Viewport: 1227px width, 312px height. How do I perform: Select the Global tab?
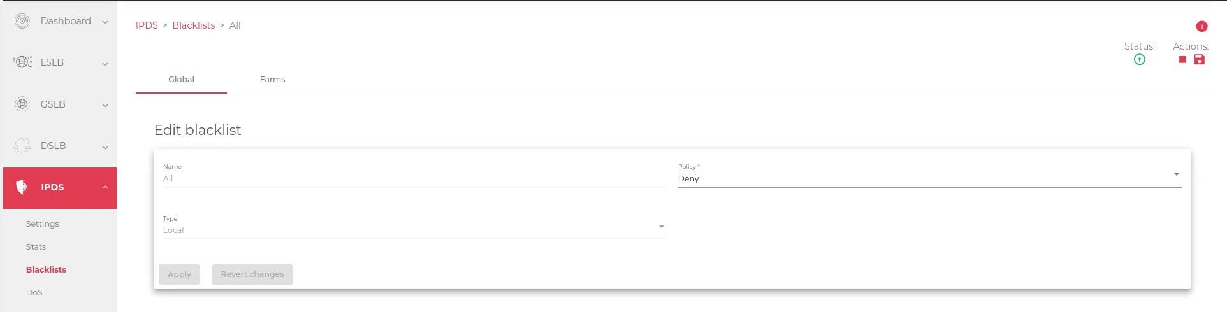pos(181,80)
